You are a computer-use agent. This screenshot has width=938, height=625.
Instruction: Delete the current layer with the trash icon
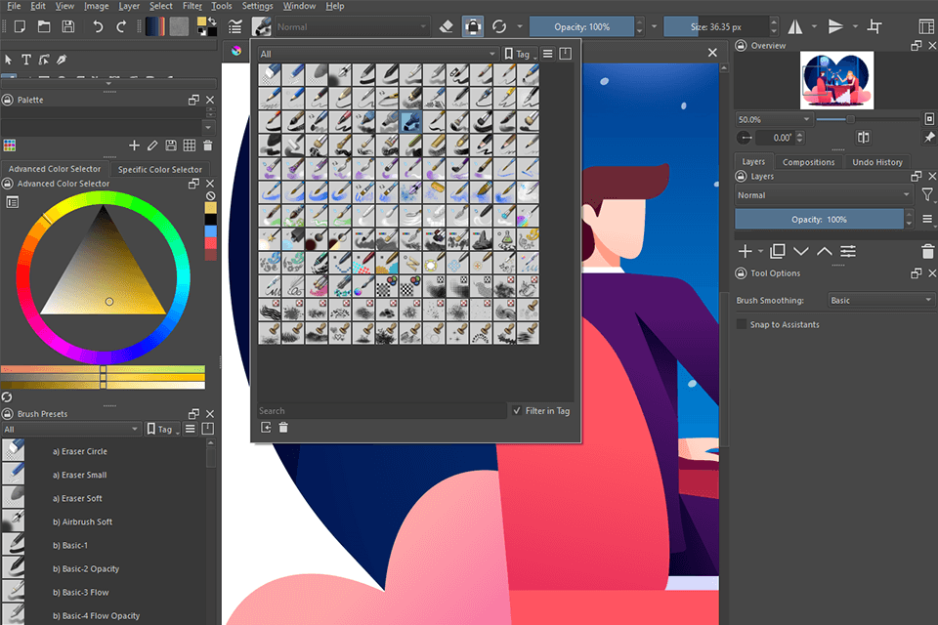point(927,252)
